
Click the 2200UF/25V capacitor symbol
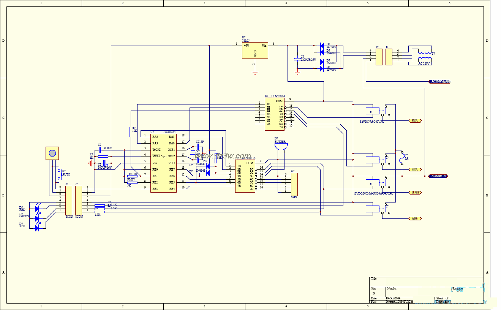click(x=297, y=59)
